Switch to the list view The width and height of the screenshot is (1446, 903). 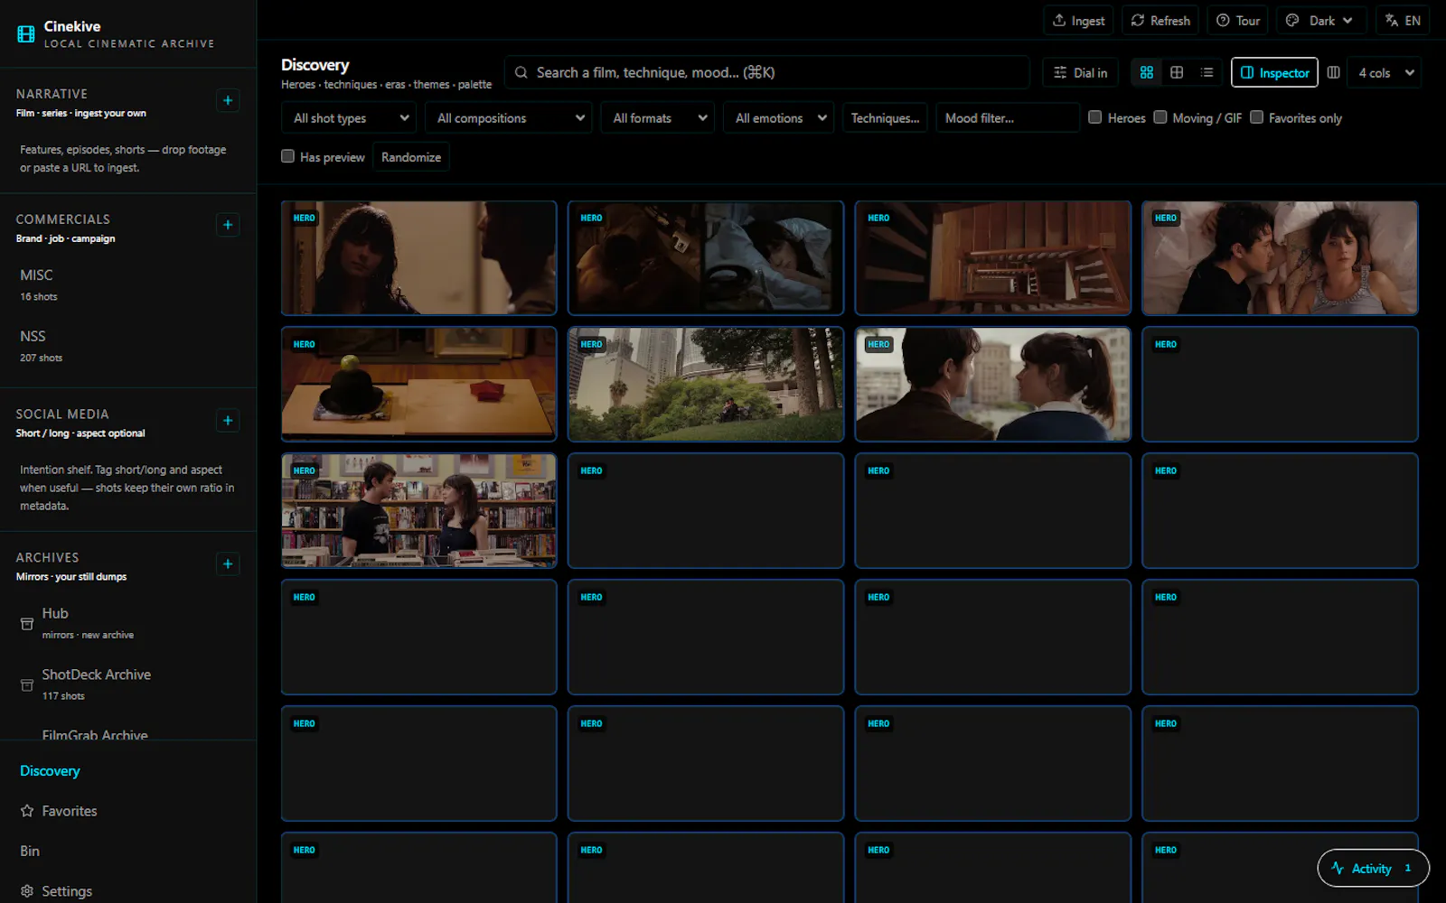point(1207,72)
